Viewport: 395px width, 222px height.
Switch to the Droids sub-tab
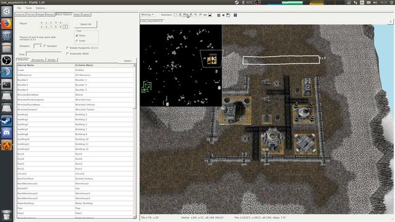coord(52,60)
